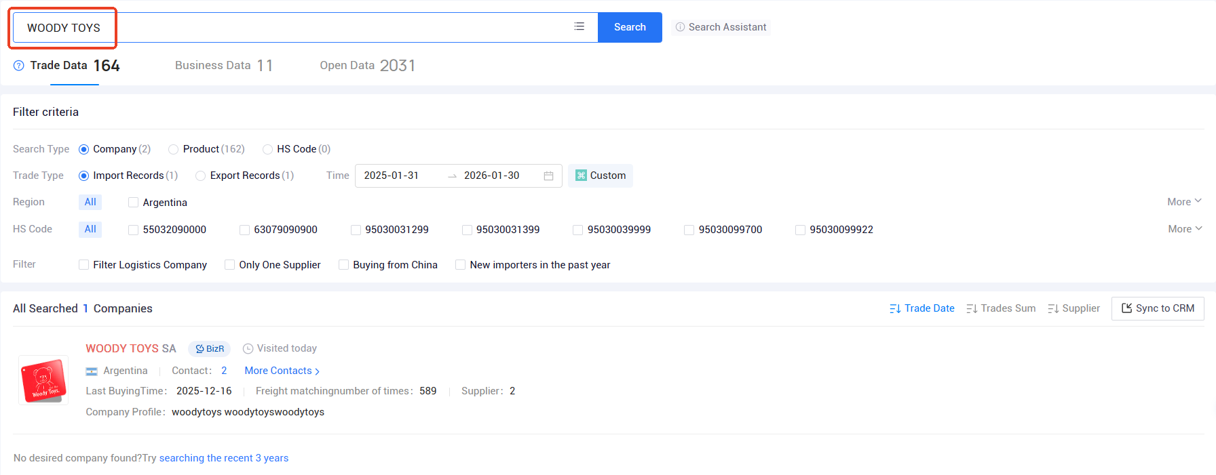Click the Custom time button
Screen dimensions: 1216x475
pos(601,175)
